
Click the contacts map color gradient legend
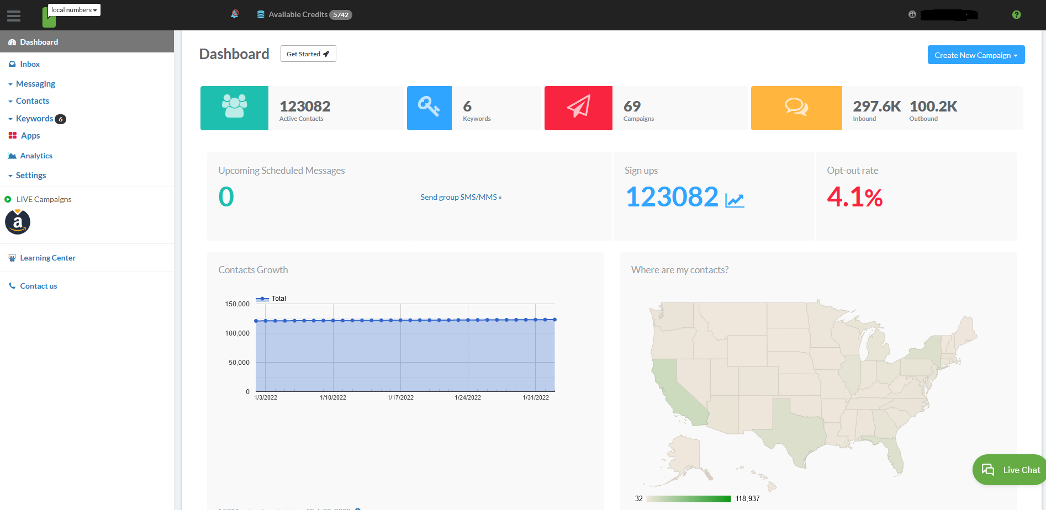(x=689, y=498)
